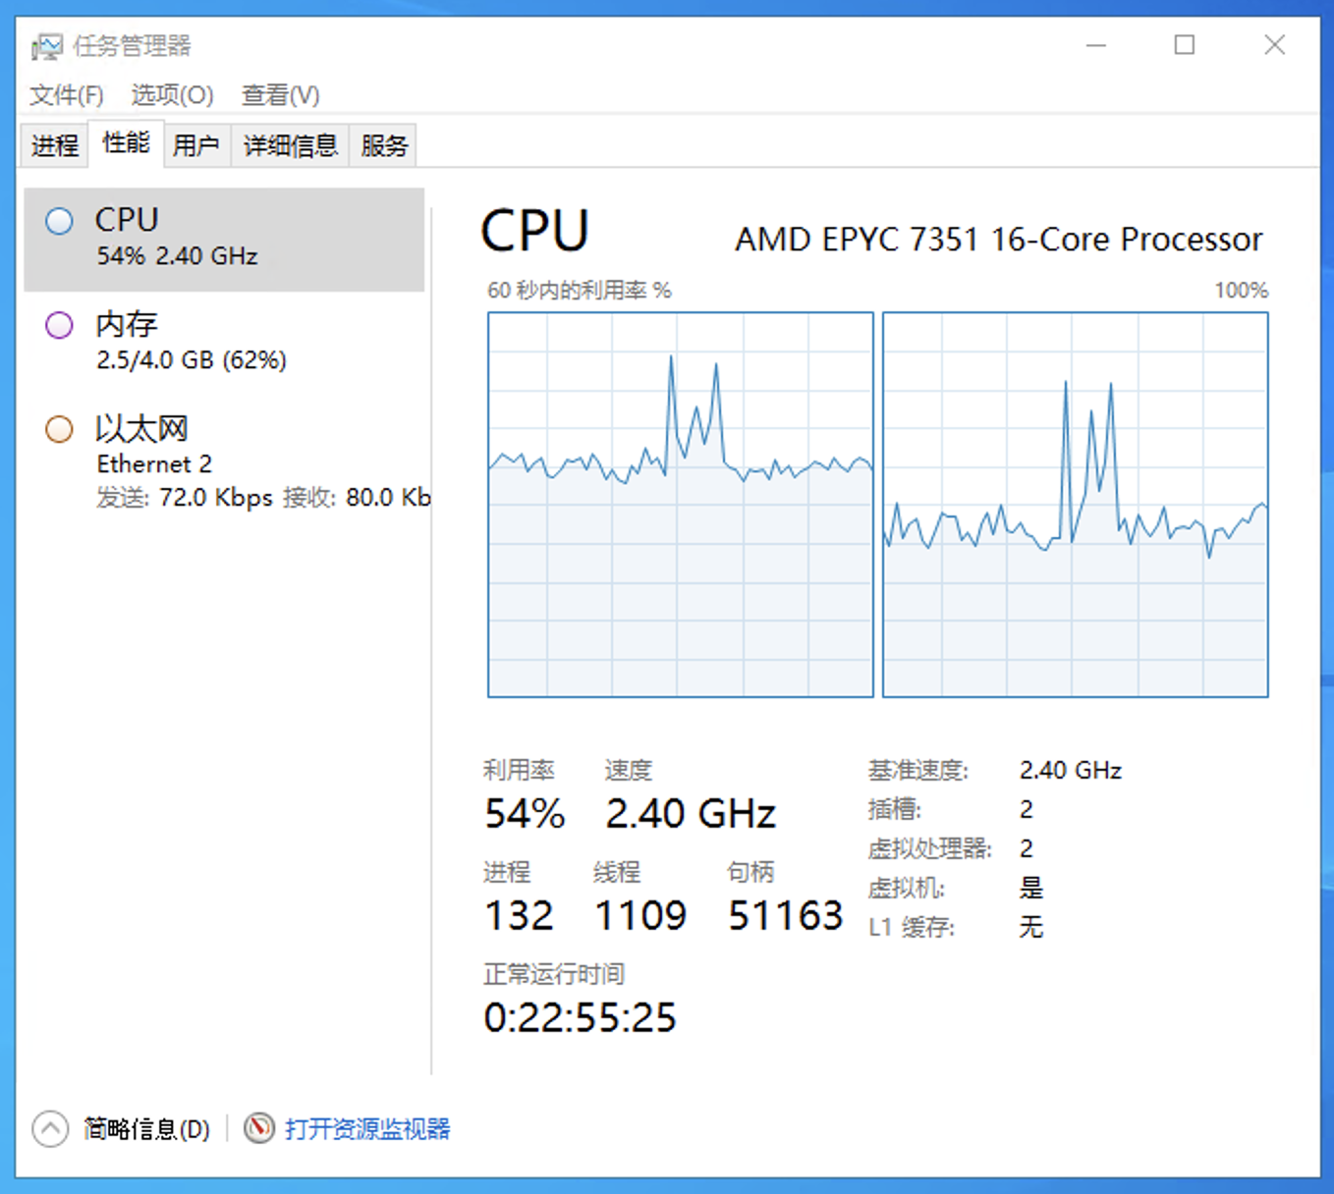This screenshot has height=1194, width=1334.
Task: Click the purple memory circle icon
Action: click(x=59, y=325)
